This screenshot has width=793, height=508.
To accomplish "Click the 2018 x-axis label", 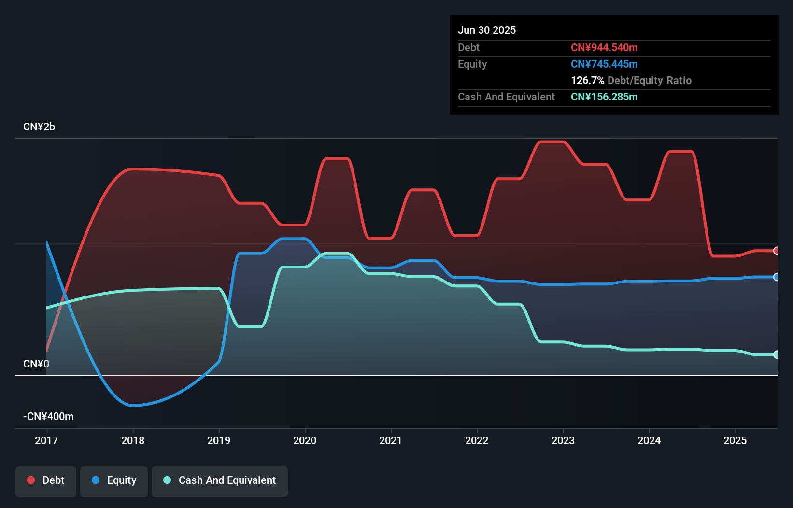I will (x=133, y=440).
